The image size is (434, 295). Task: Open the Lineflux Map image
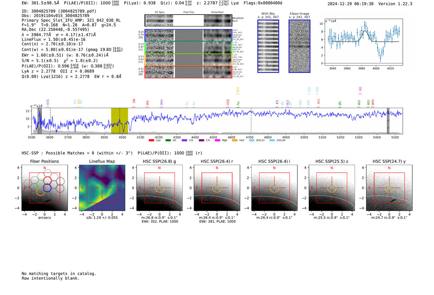click(102, 188)
